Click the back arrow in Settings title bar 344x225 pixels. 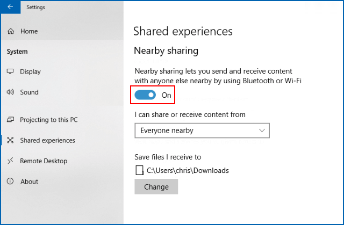pyautogui.click(x=10, y=8)
